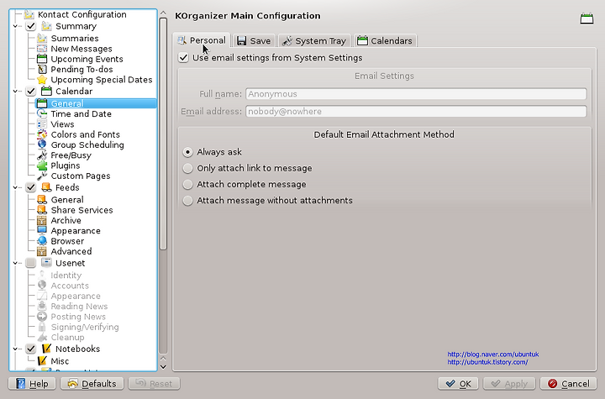This screenshot has height=399, width=605.
Task: Click the scroll-down arrow of the tree panel
Action: 163,367
